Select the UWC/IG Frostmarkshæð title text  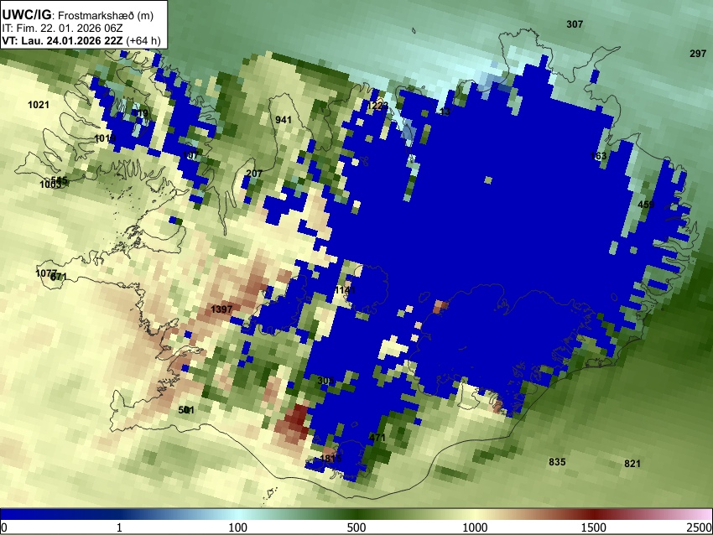click(78, 15)
